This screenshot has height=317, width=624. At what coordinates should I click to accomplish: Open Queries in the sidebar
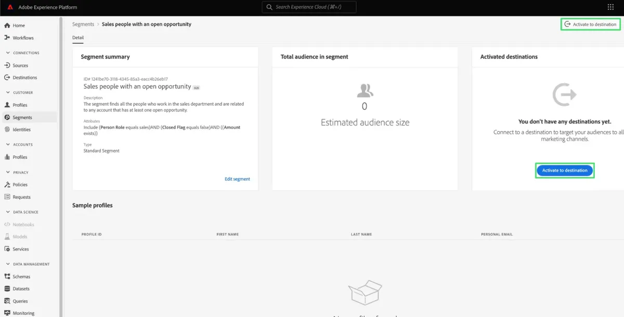coord(20,301)
